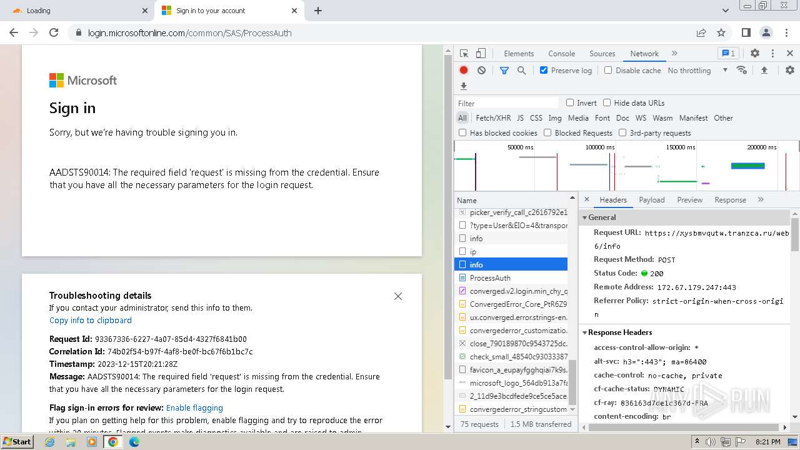Bookmark this page with the star

pos(721,32)
